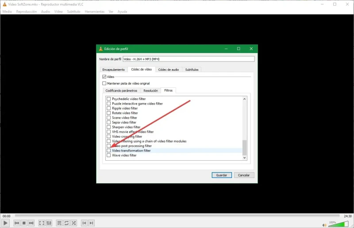Screen dimensions: 354x228
Task: Check Video transformation filter
Action: pyautogui.click(x=108, y=151)
